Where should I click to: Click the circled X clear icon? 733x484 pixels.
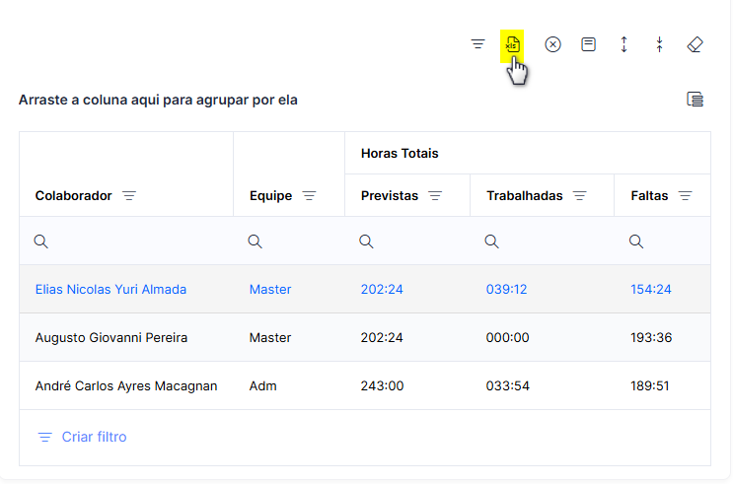click(553, 44)
